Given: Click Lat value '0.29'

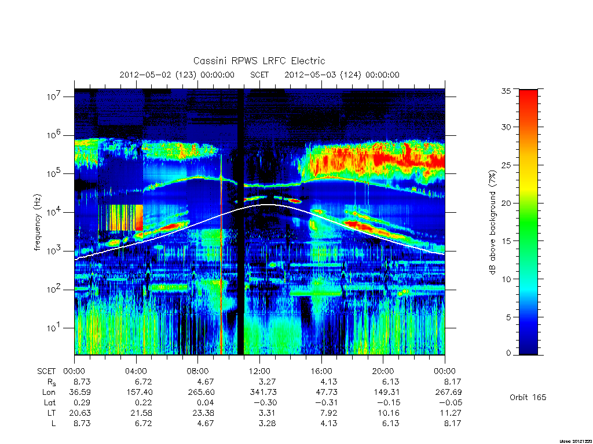Looking at the screenshot, I should (82, 402).
